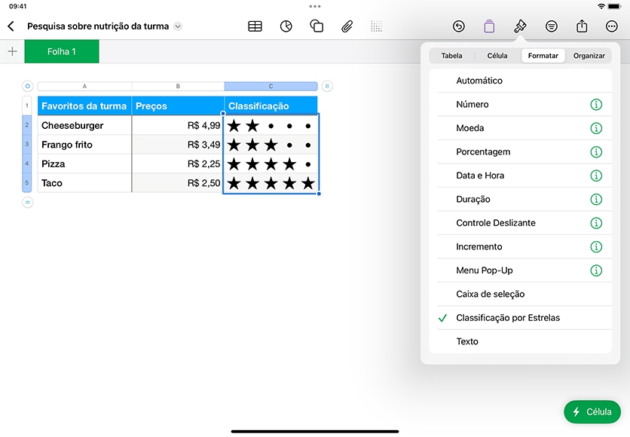Open the insert table icon

(x=255, y=26)
